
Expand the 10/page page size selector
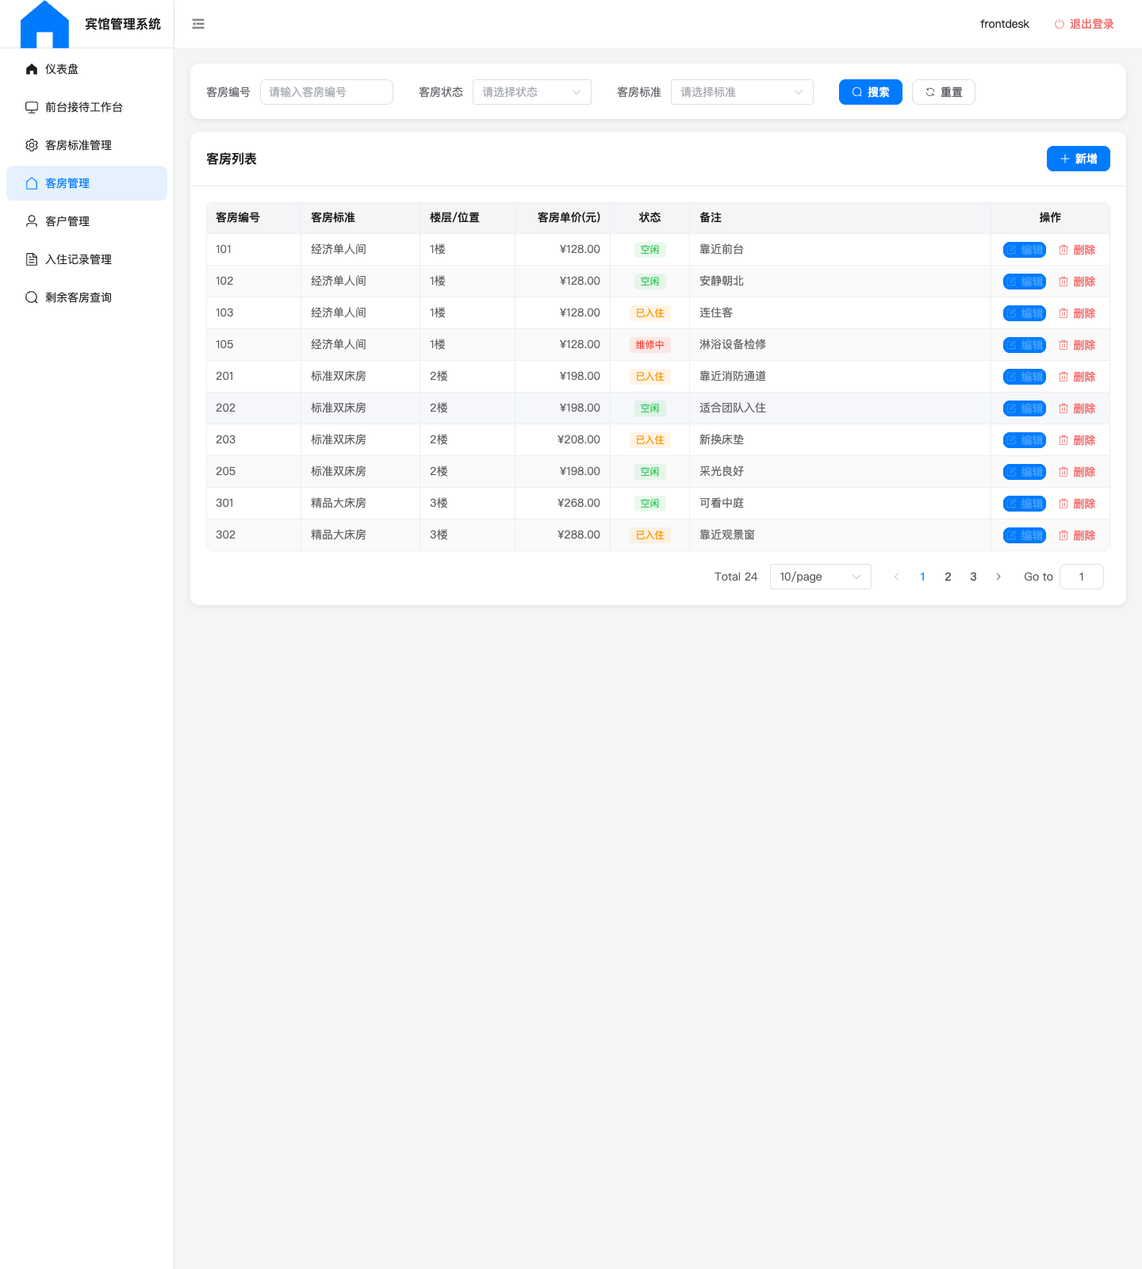pos(821,577)
